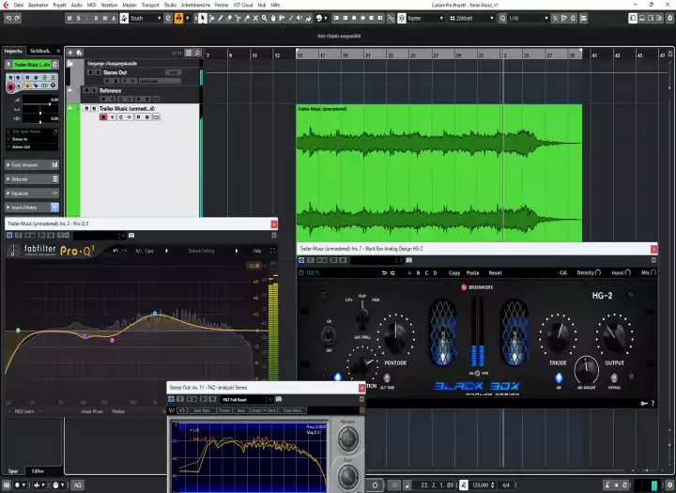Open the Projekt menu
The height and width of the screenshot is (493, 676).
pos(59,5)
